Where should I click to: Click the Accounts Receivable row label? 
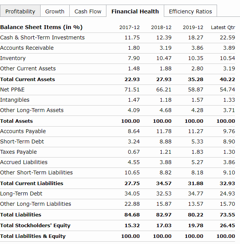pyautogui.click(x=27, y=48)
